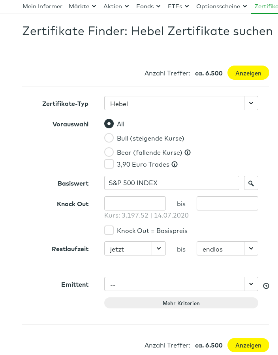Click the Basiswert S&P 500 INDEX field
The image size is (278, 355).
[172, 183]
